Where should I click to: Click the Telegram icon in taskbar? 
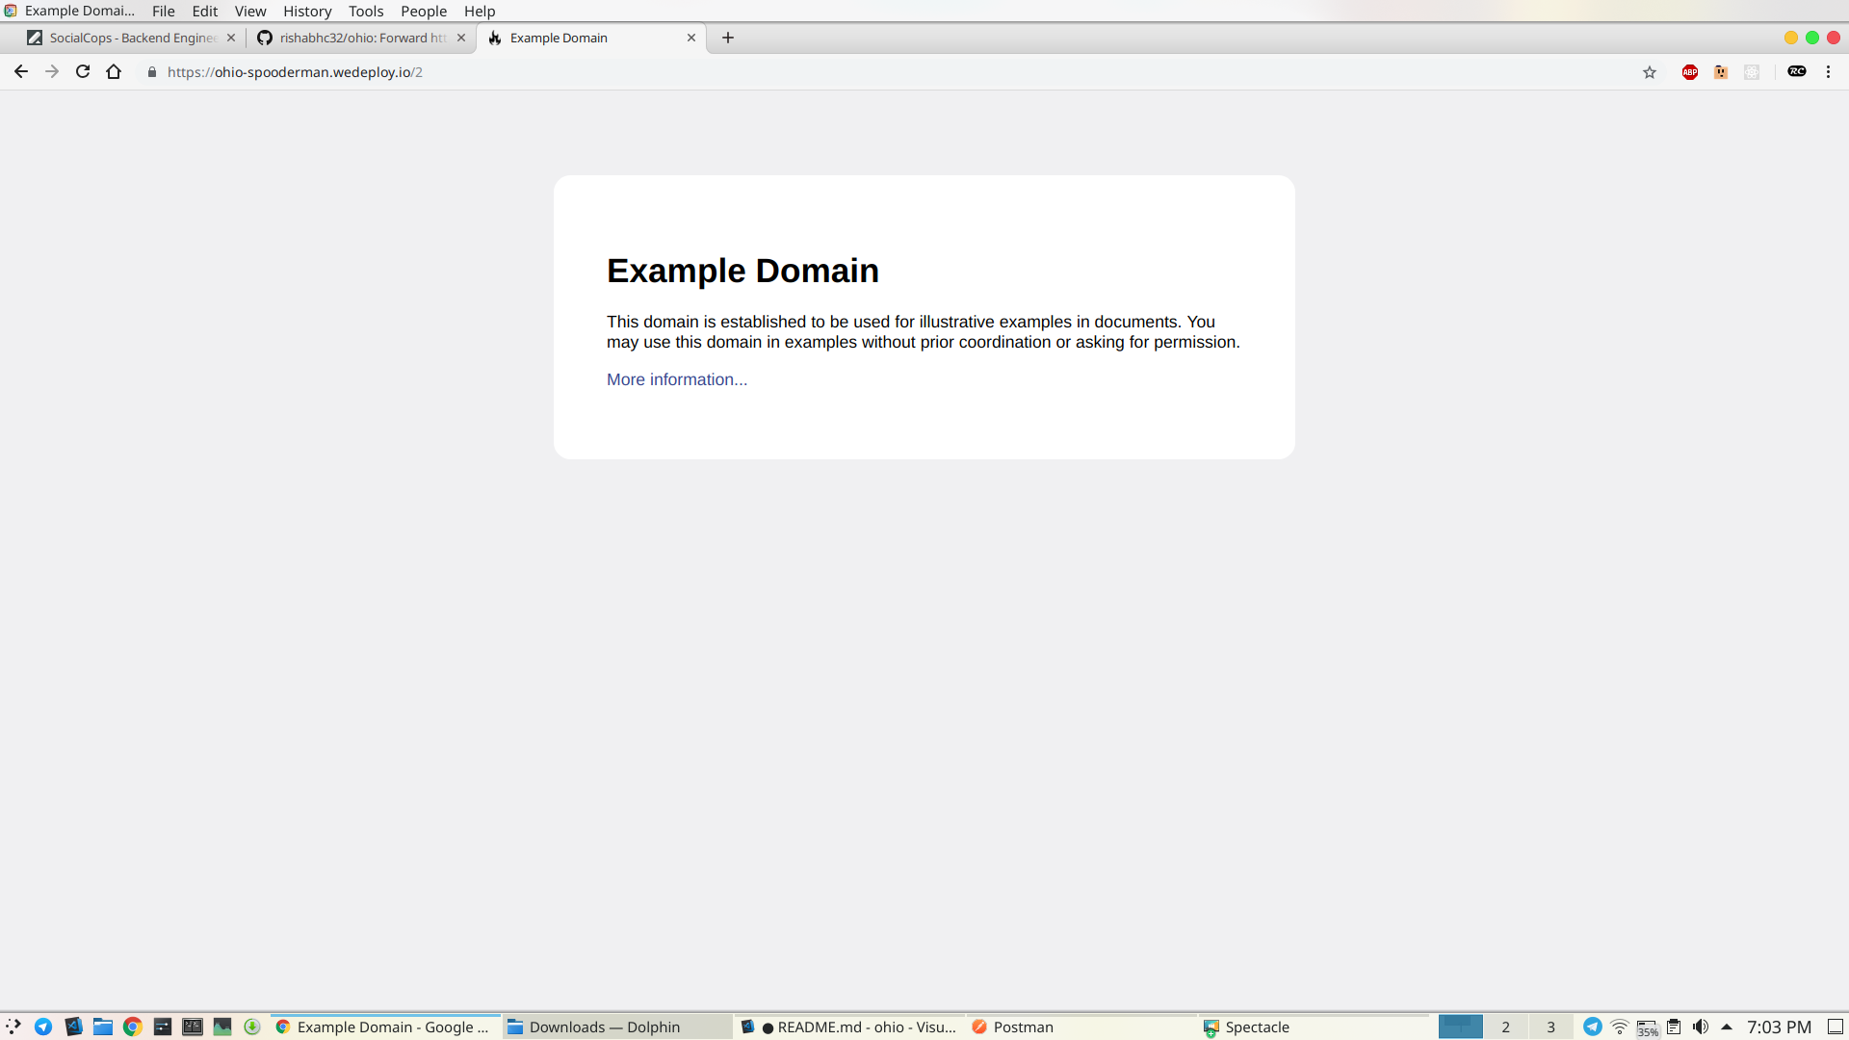click(x=42, y=1026)
